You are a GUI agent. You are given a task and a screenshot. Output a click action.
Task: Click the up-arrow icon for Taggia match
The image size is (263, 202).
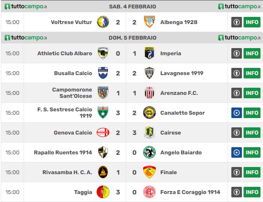tap(236, 192)
